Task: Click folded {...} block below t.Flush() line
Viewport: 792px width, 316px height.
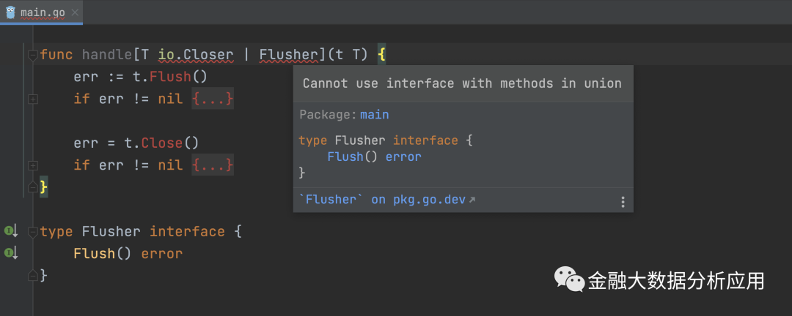Action: pos(213,99)
